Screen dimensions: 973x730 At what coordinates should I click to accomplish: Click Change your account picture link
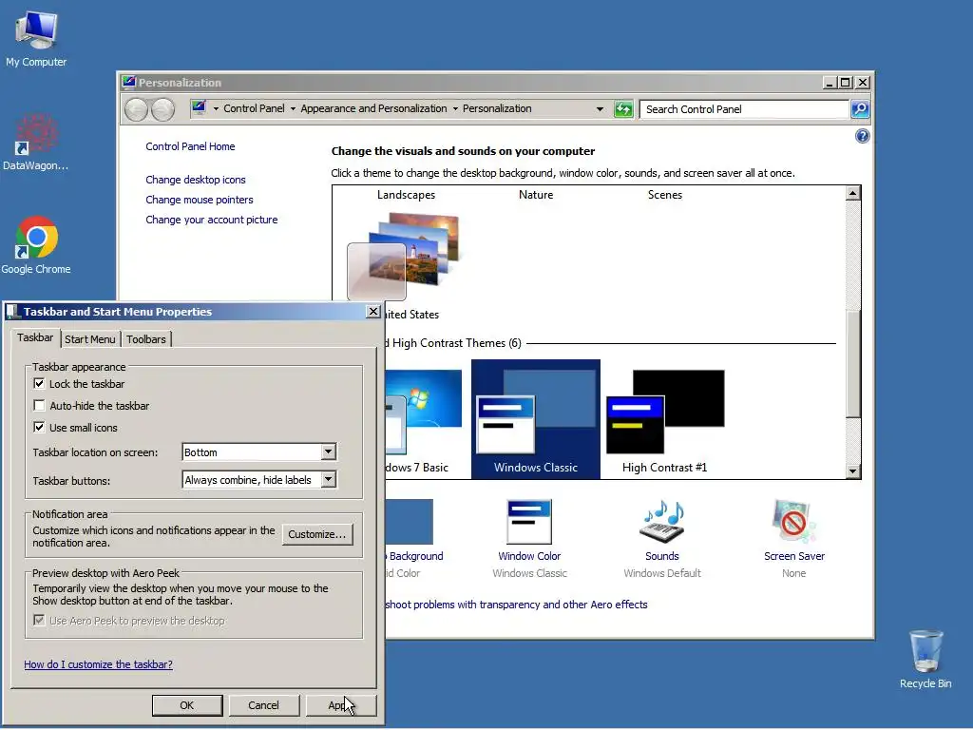click(212, 220)
